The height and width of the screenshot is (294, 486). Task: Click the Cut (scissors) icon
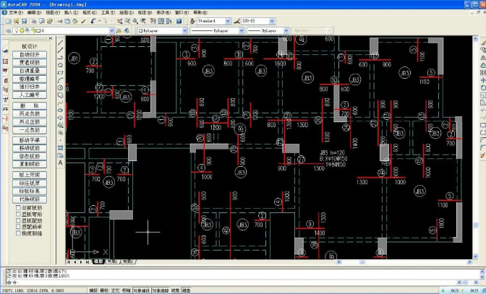tap(59, 21)
